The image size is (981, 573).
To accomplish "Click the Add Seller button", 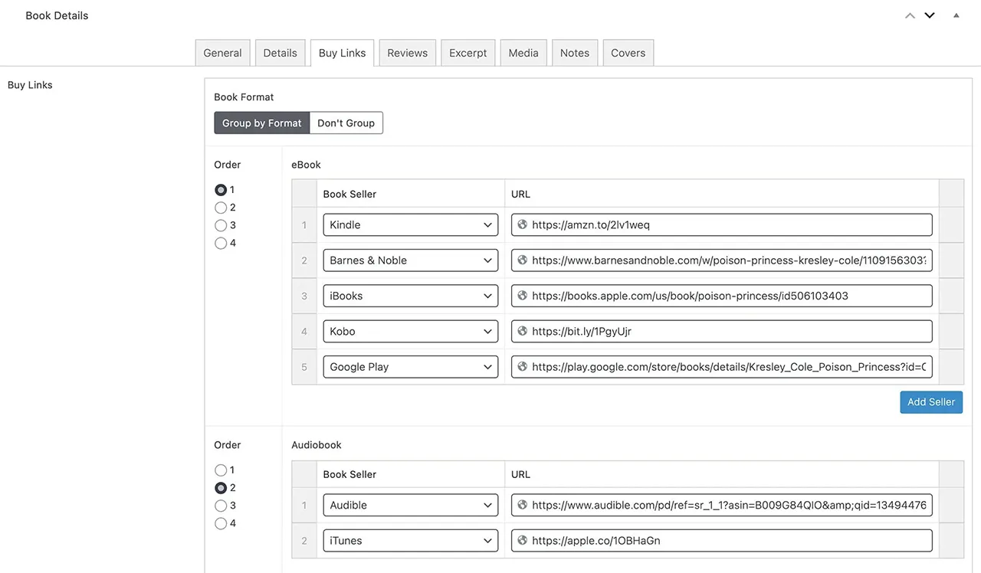I will [x=931, y=401].
